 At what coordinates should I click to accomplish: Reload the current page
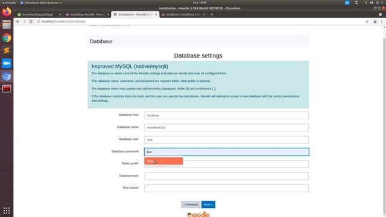[x=31, y=22]
